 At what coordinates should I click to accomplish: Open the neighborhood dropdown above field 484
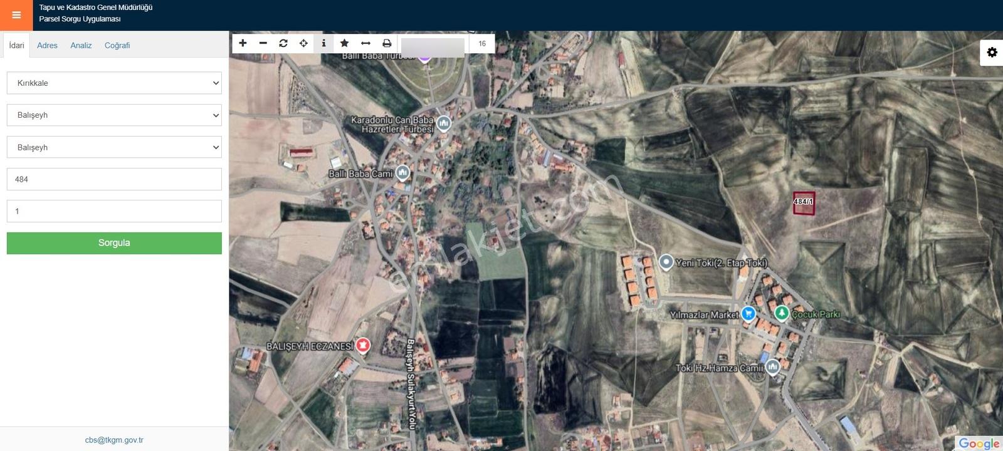(x=114, y=147)
